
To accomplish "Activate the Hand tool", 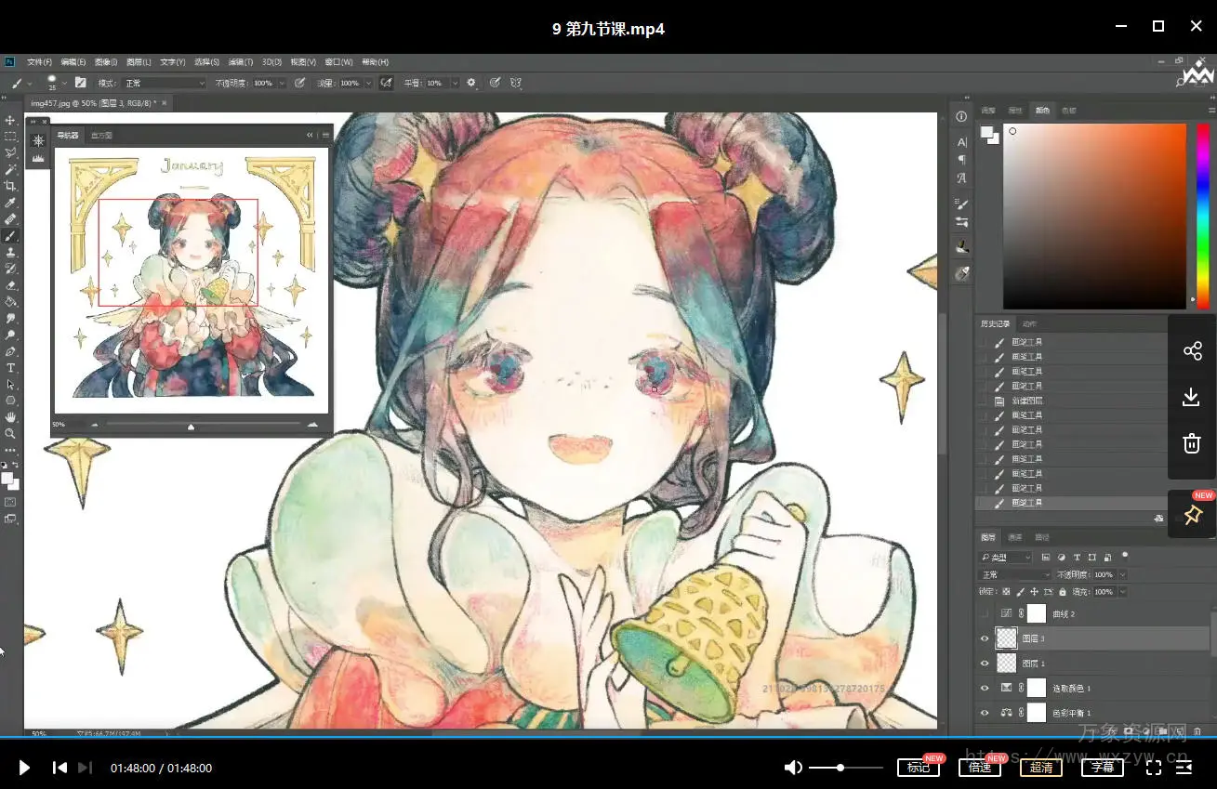I will coord(11,417).
